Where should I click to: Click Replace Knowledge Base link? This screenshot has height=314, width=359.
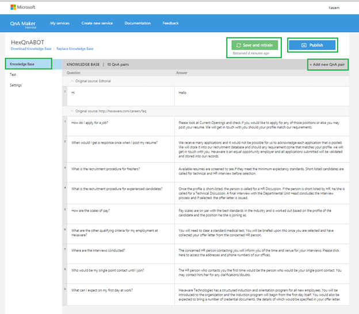point(75,49)
